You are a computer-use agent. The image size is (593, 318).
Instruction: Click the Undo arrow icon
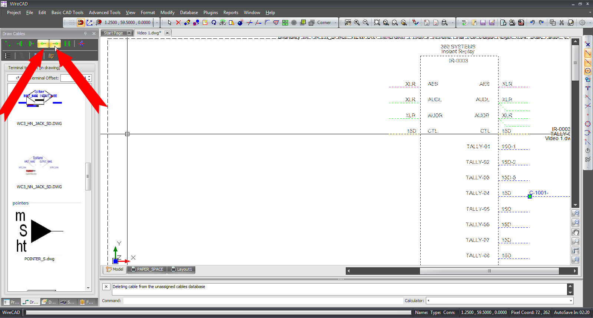pyautogui.click(x=533, y=23)
